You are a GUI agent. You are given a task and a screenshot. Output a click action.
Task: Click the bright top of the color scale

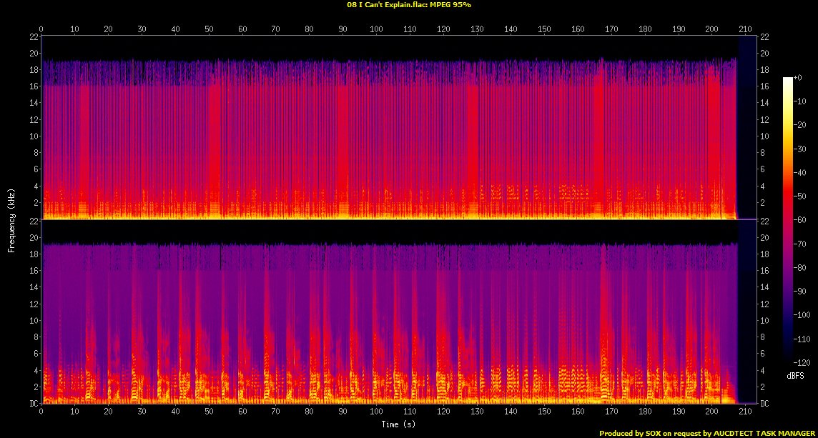point(788,79)
